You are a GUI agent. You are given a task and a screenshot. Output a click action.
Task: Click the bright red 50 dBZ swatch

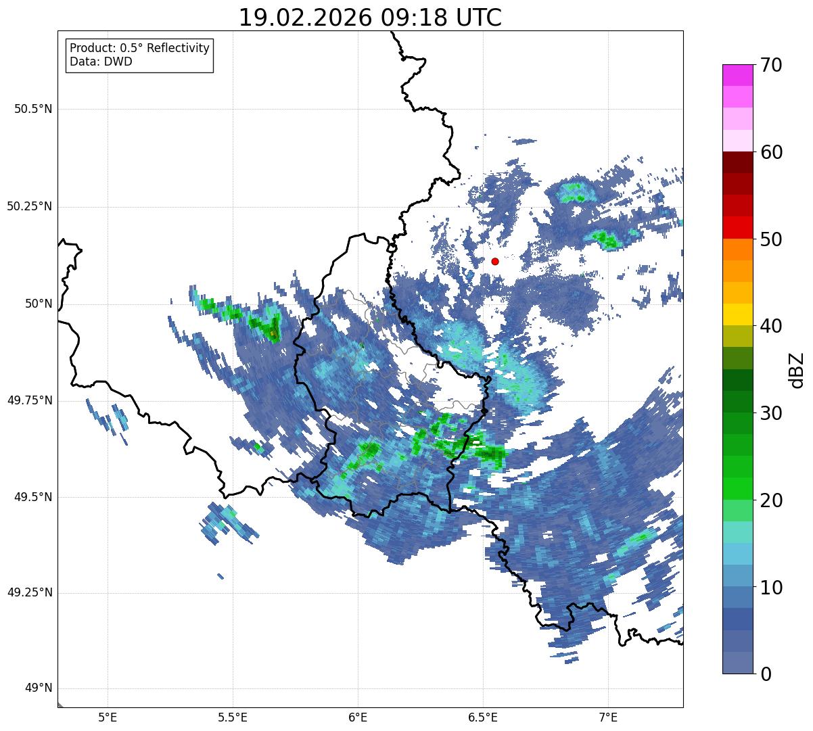coord(737,228)
